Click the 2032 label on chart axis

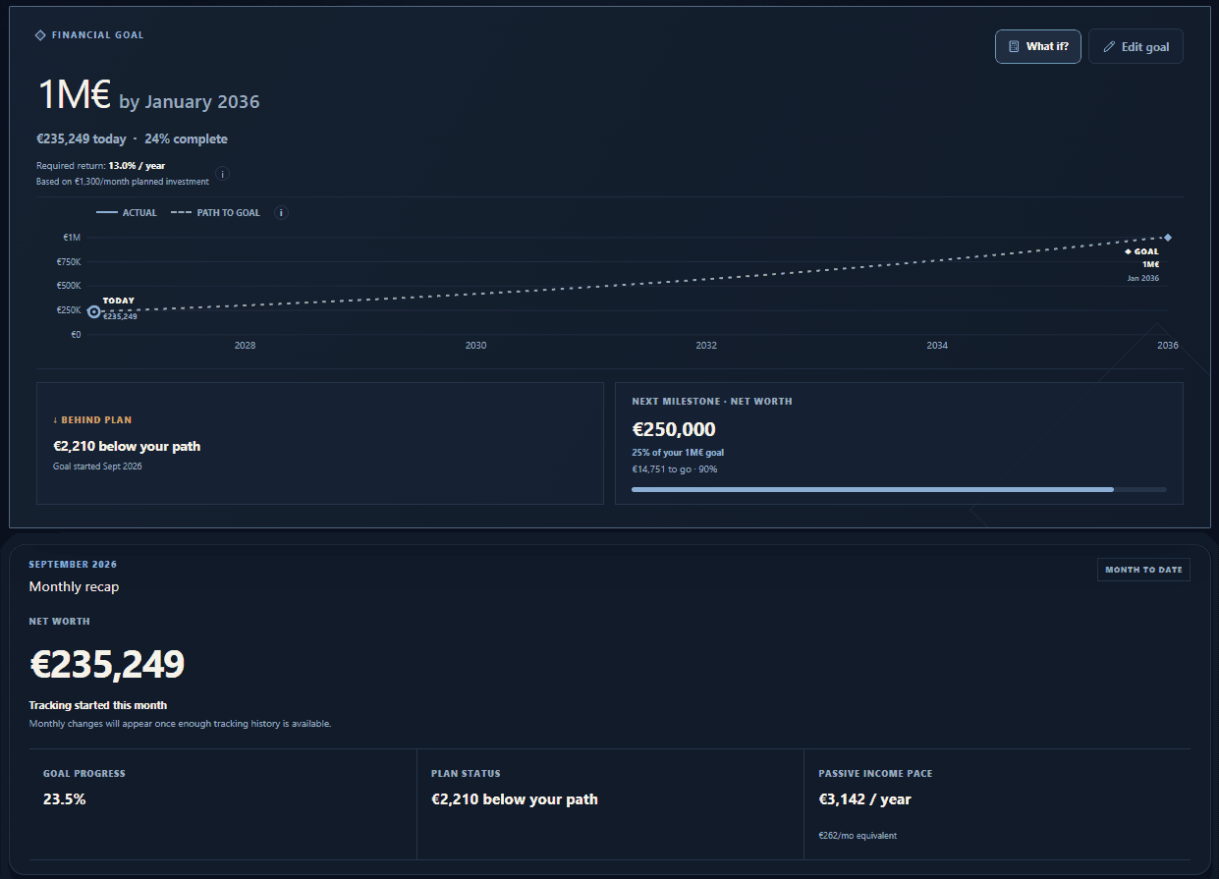tap(706, 346)
